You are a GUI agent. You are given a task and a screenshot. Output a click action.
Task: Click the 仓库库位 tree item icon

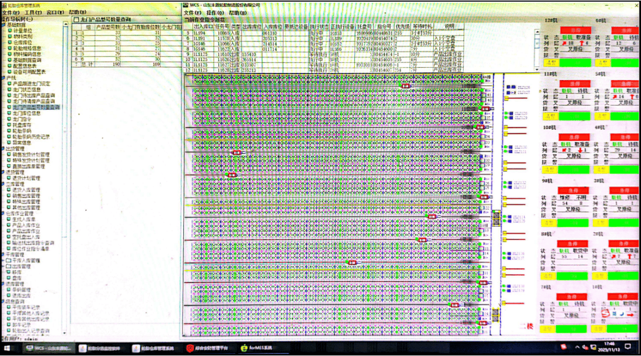(x=9, y=43)
